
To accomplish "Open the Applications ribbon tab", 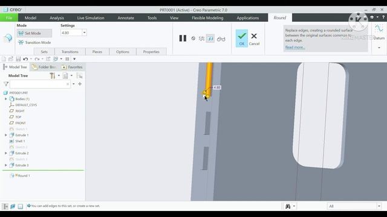I will (247, 17).
